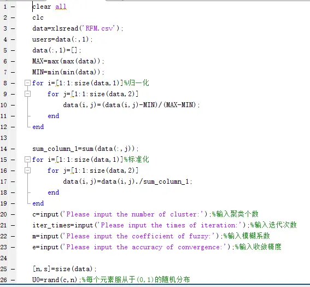Viewport: 310px width, 287px height.
Task: Click the 'end' keyword on line 12
Action: pyautogui.click(x=38, y=127)
